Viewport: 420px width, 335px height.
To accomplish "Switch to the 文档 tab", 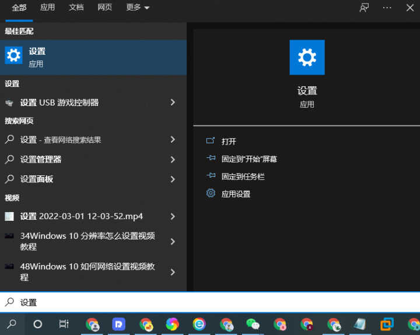I will tap(76, 8).
